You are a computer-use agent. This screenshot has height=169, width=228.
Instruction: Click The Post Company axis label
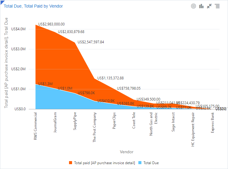[94, 128]
